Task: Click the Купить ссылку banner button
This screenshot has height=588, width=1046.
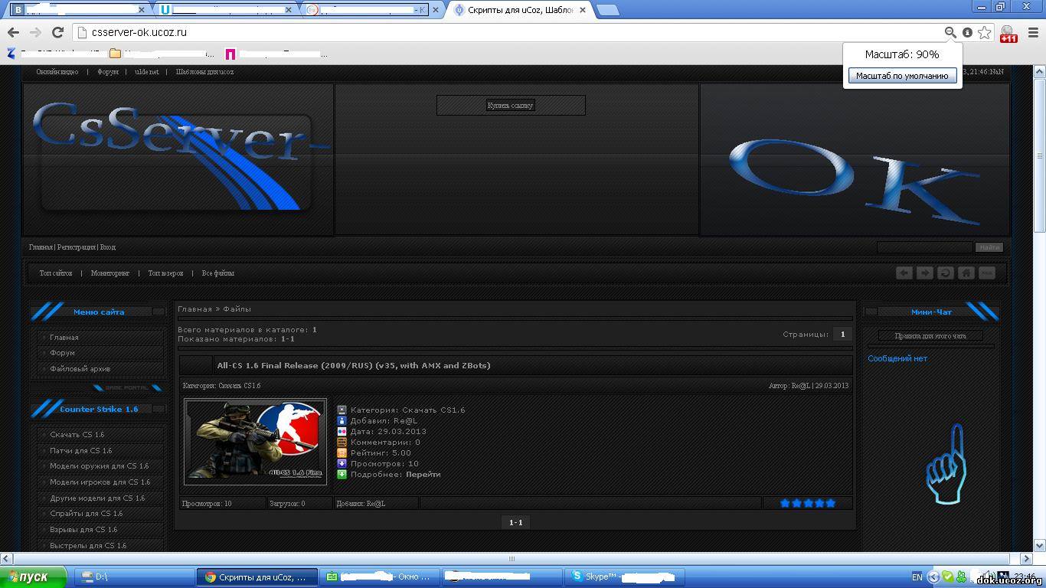Action: pos(511,106)
